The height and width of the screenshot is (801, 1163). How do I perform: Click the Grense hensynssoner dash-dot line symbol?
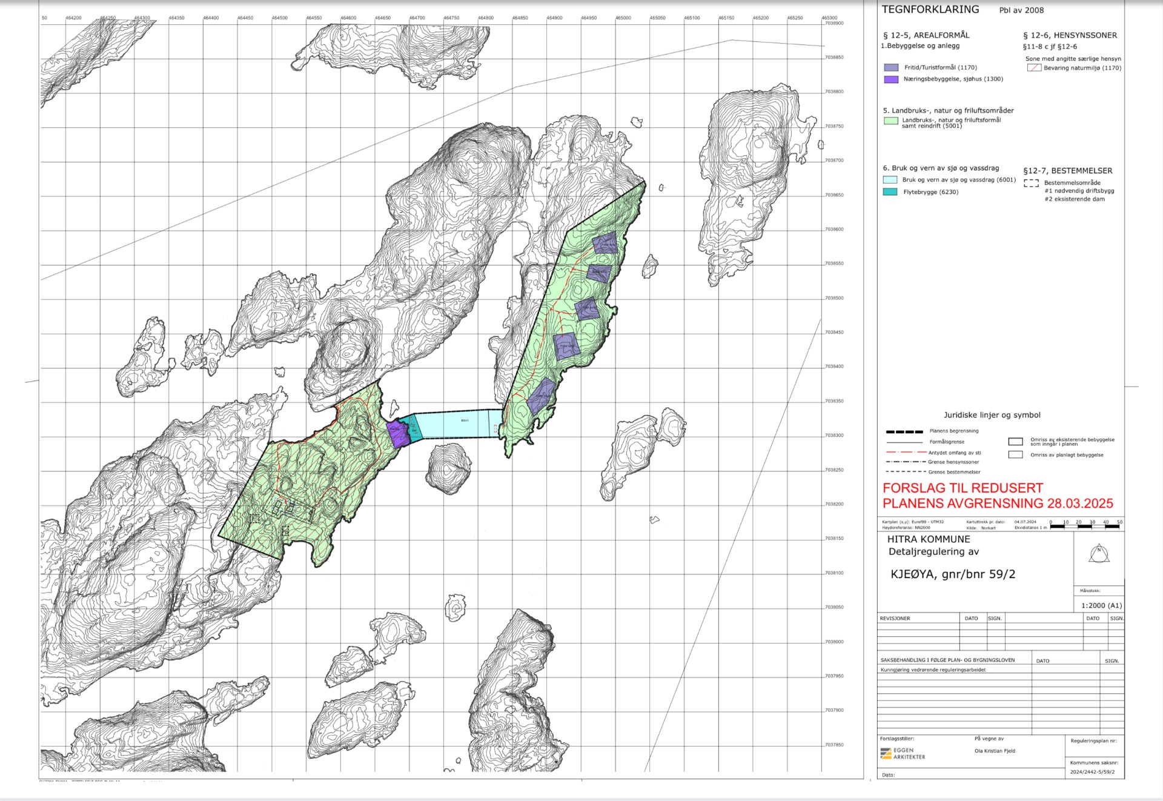(x=905, y=462)
